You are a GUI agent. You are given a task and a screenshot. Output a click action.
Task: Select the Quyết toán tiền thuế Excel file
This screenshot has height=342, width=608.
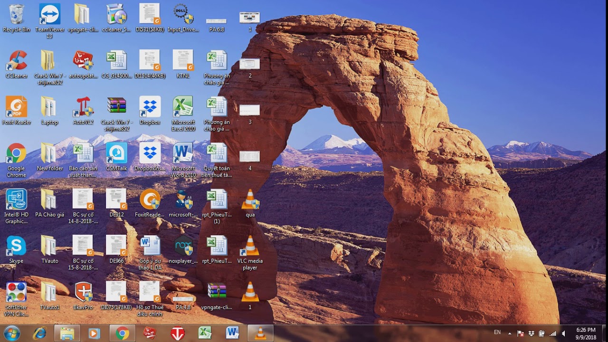[217, 161]
